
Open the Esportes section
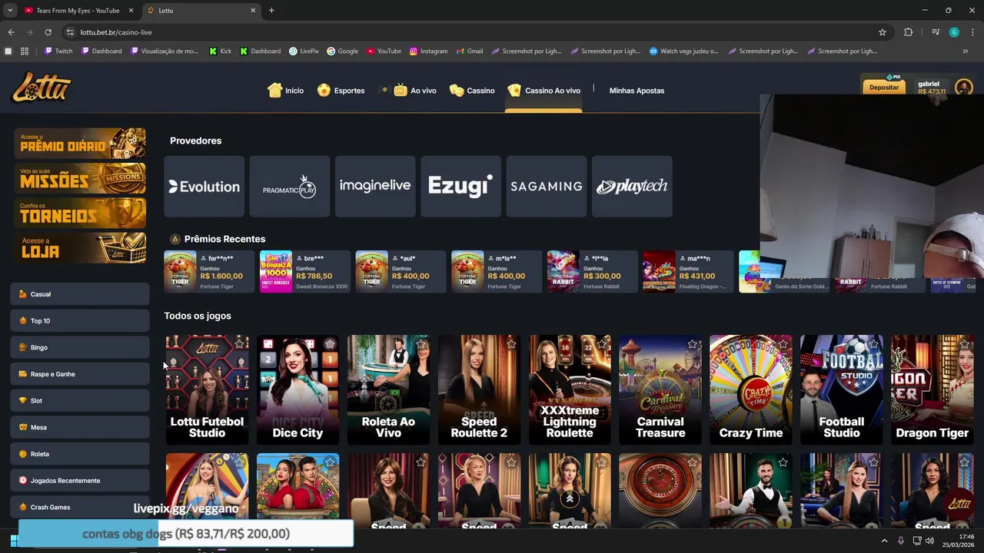point(341,90)
